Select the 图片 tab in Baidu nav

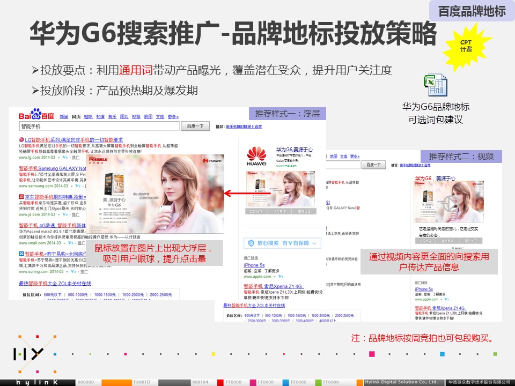click(124, 116)
